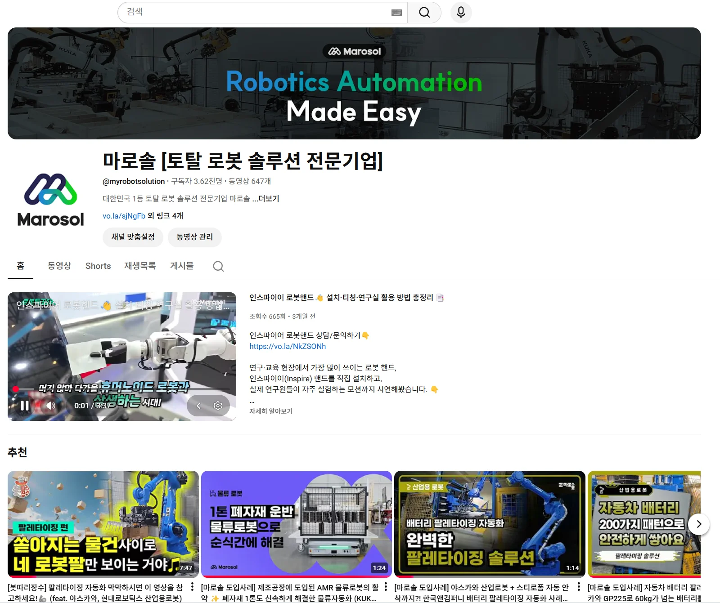Play the 1톤 폐자재 운반 물류로봇 thumbnail
The image size is (720, 603).
297,524
